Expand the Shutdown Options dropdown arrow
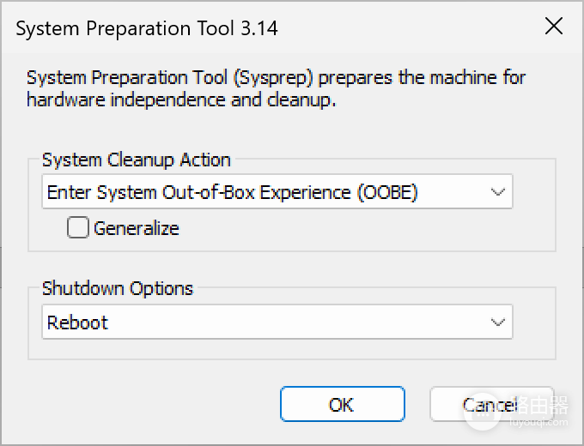Screen dimensions: 584x446 pos(497,322)
